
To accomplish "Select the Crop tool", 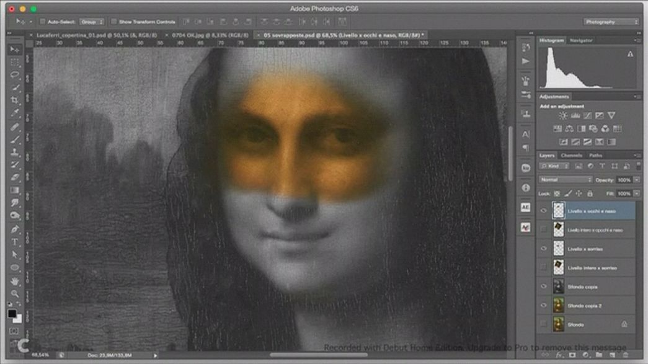I will [x=15, y=100].
